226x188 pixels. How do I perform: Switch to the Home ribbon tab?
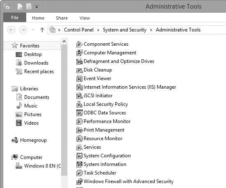(38, 18)
